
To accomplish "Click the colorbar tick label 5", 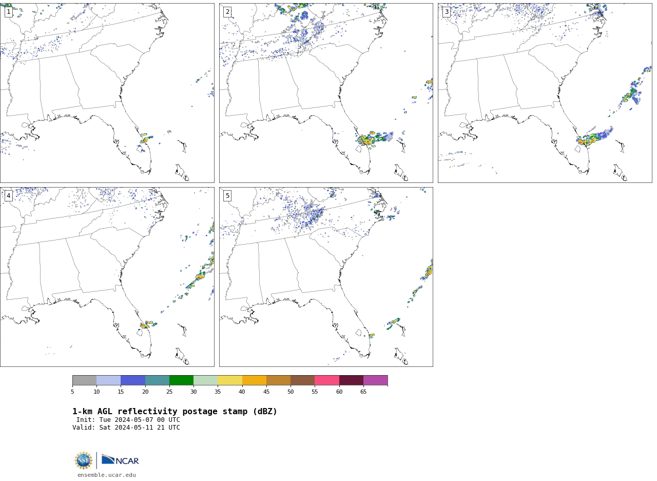I will 72,392.
